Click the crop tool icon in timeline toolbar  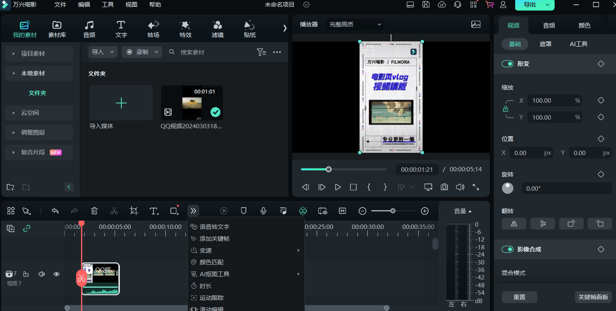[x=134, y=211]
